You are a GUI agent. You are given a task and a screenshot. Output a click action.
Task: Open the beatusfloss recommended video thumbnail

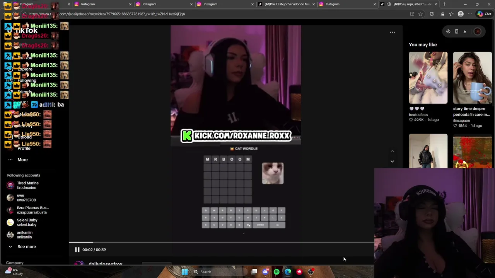coord(428,78)
